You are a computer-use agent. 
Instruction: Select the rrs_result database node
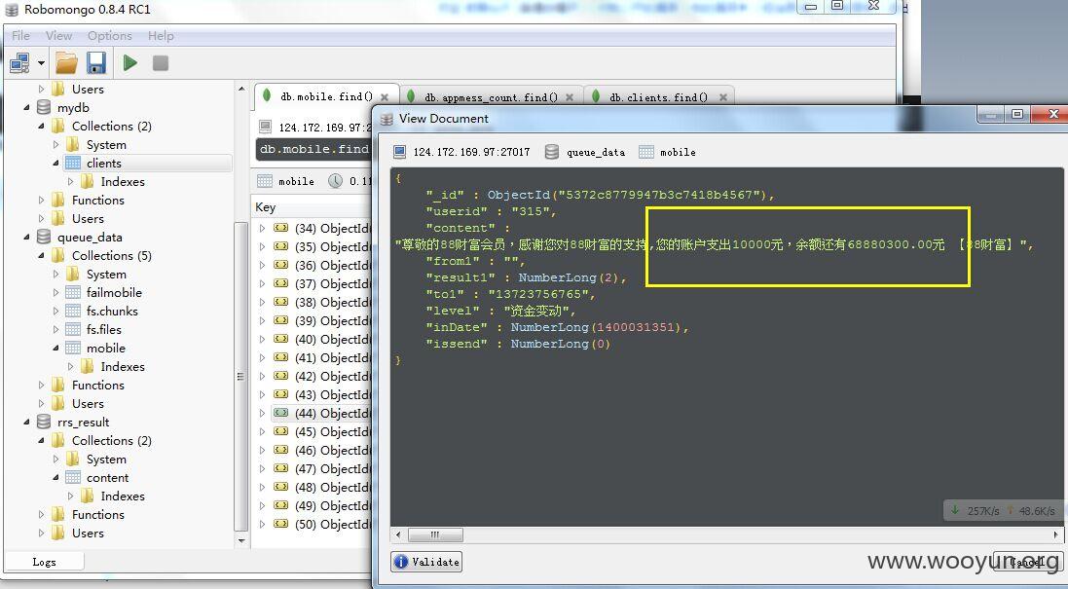click(x=83, y=423)
